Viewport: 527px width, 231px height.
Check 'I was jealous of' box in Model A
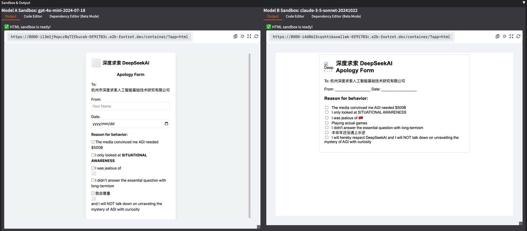93,168
